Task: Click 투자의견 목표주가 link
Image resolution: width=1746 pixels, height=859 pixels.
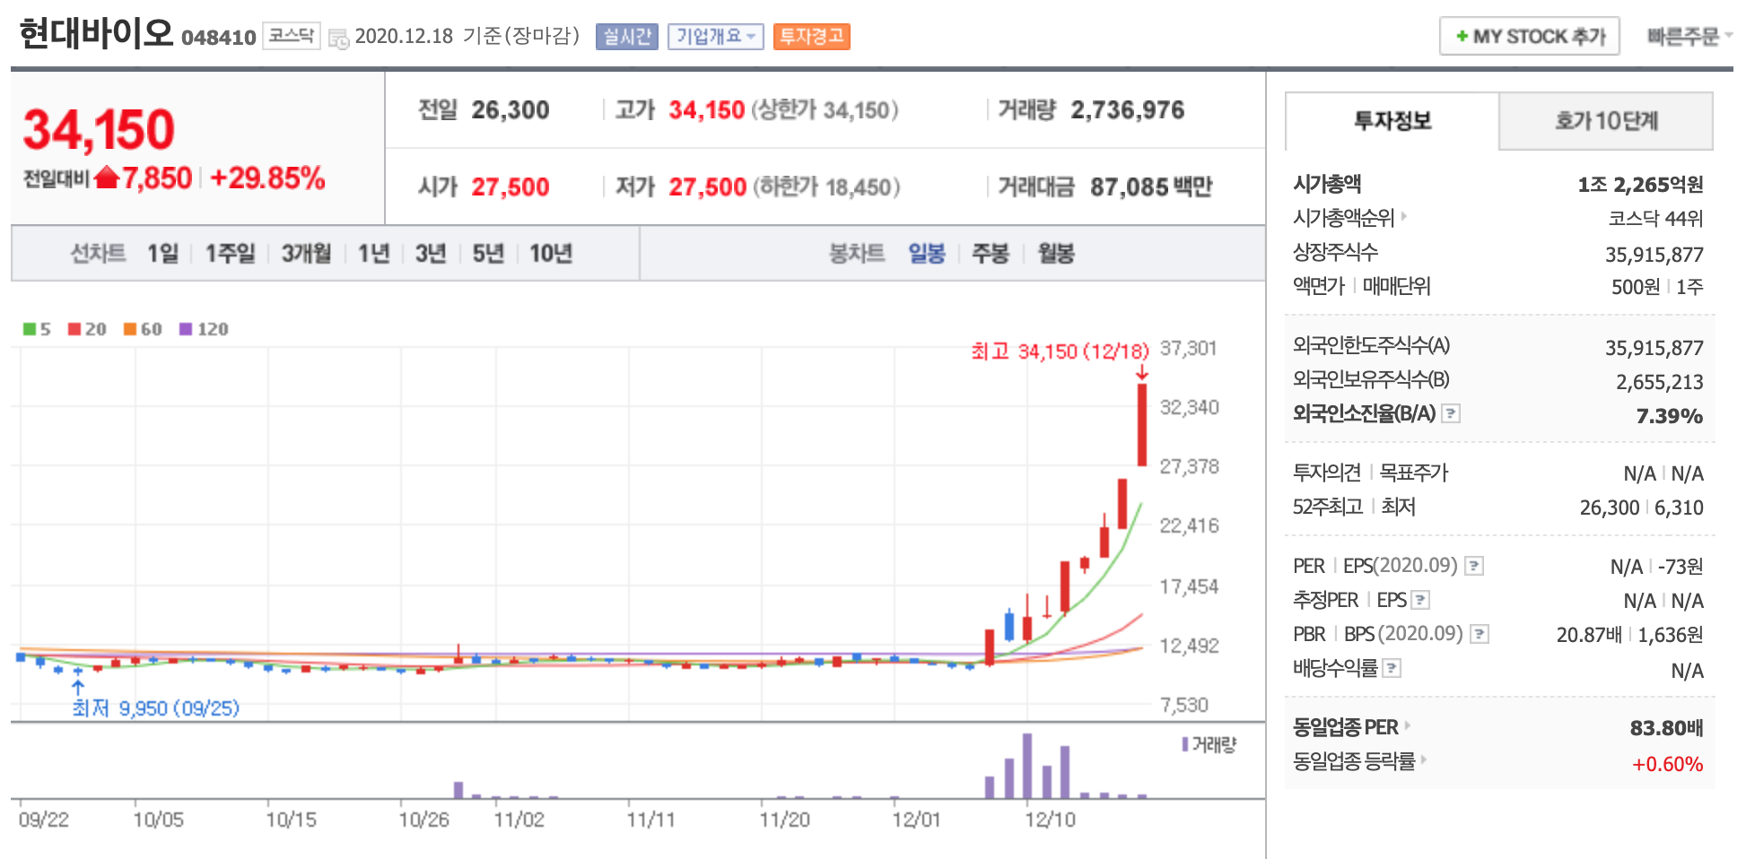Action: [x=1370, y=473]
